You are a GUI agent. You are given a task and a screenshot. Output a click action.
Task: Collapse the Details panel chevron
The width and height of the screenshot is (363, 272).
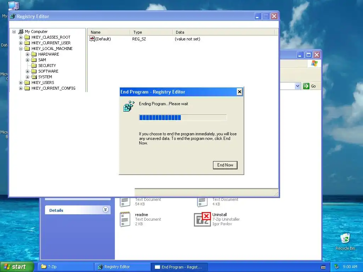pos(105,210)
